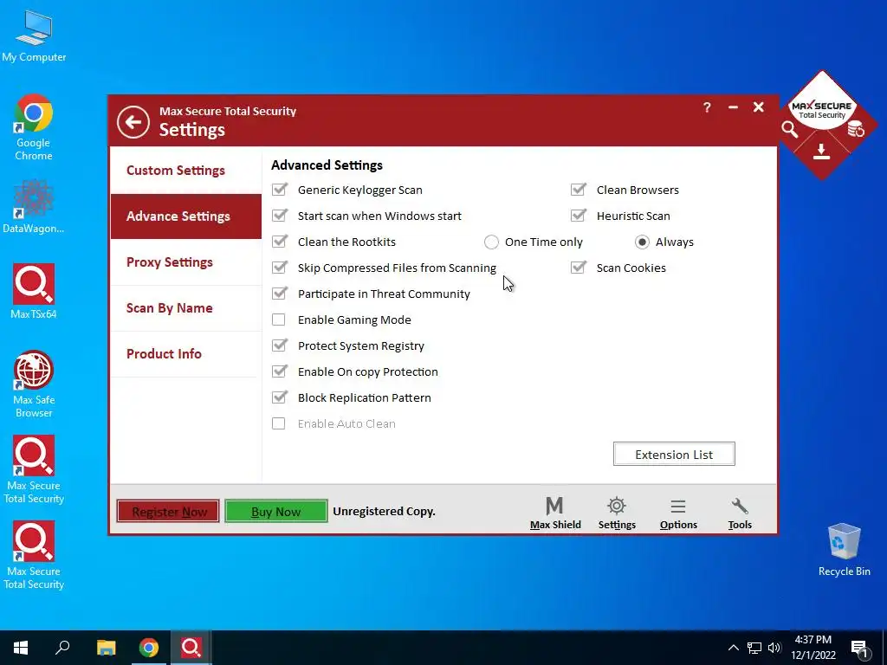Select the Advance Settings tab
The image size is (887, 665).
[185, 216]
